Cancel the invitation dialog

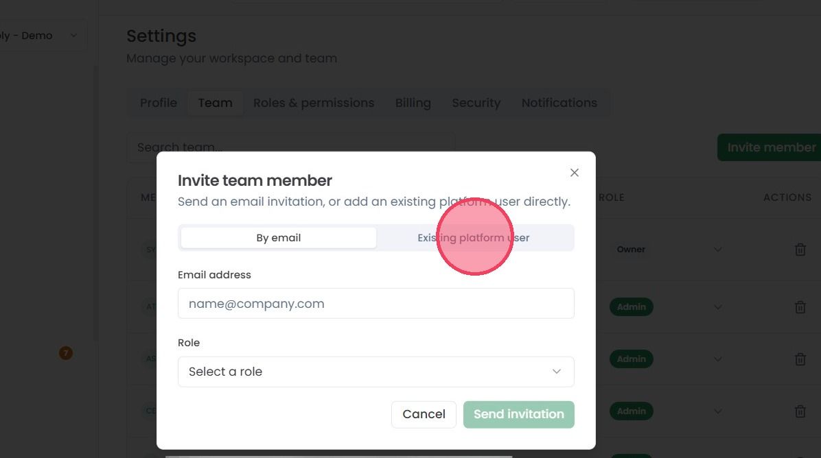[424, 415]
